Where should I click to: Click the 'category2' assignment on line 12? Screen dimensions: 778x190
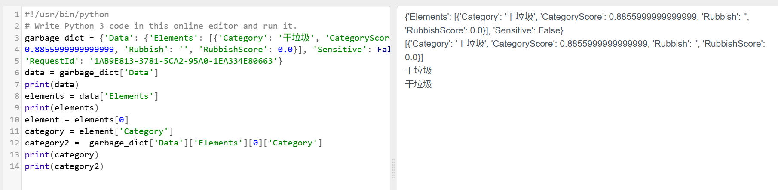[x=173, y=143]
